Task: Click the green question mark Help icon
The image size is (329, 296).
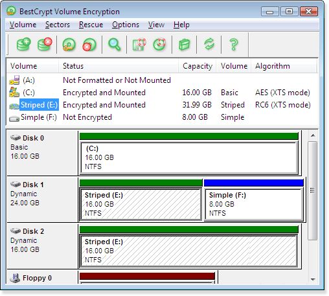Action: tap(234, 45)
